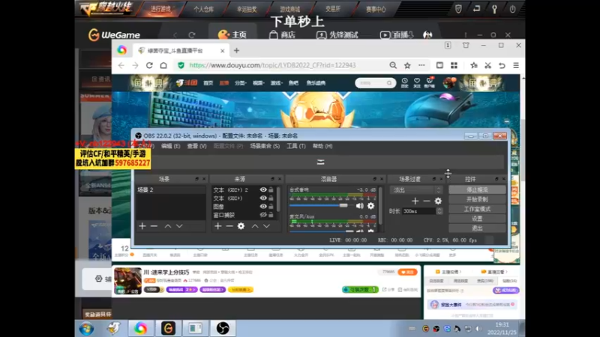The image size is (600, 337).
Task: Expand Douyu 视频 dropdown in navigation
Action: tap(259, 83)
